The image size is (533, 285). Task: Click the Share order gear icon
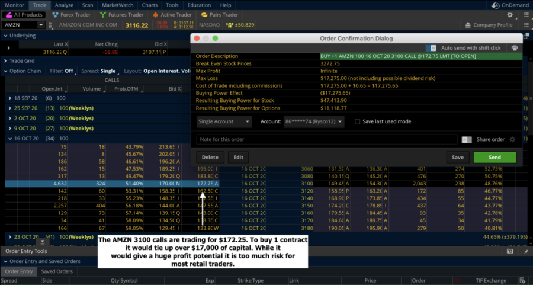click(512, 139)
